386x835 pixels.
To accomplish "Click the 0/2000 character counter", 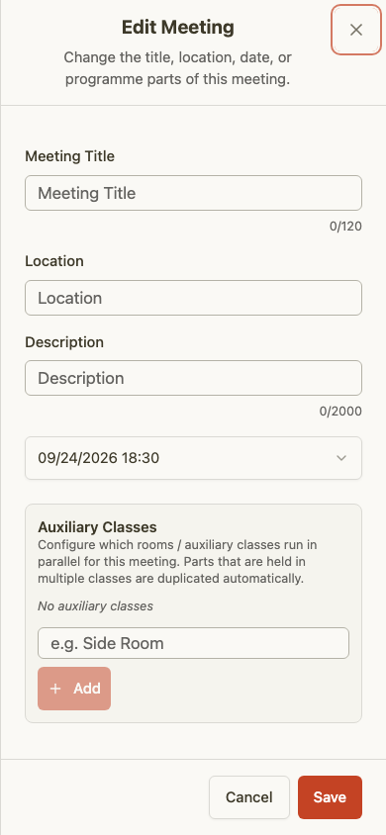I will (340, 412).
